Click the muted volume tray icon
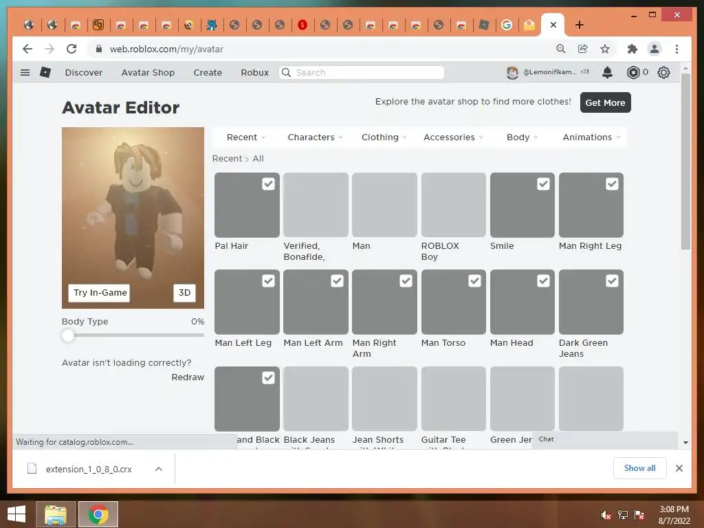This screenshot has width=704, height=528. pos(606,515)
